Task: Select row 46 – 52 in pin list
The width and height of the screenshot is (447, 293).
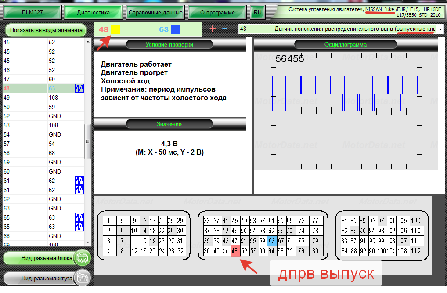Action: click(x=43, y=70)
